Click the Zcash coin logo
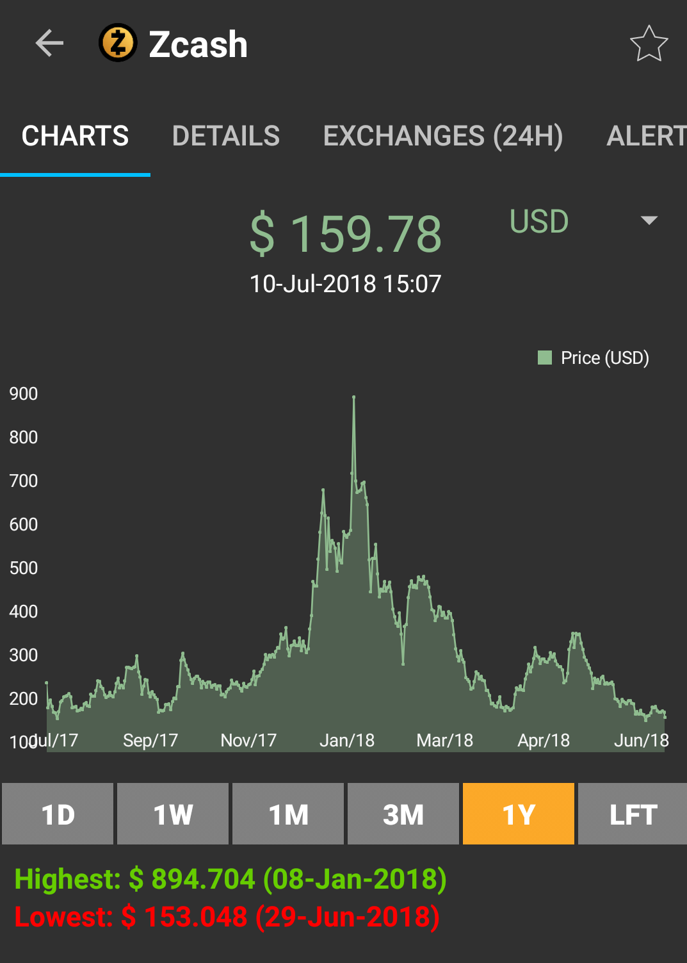This screenshot has width=687, height=963. [118, 43]
